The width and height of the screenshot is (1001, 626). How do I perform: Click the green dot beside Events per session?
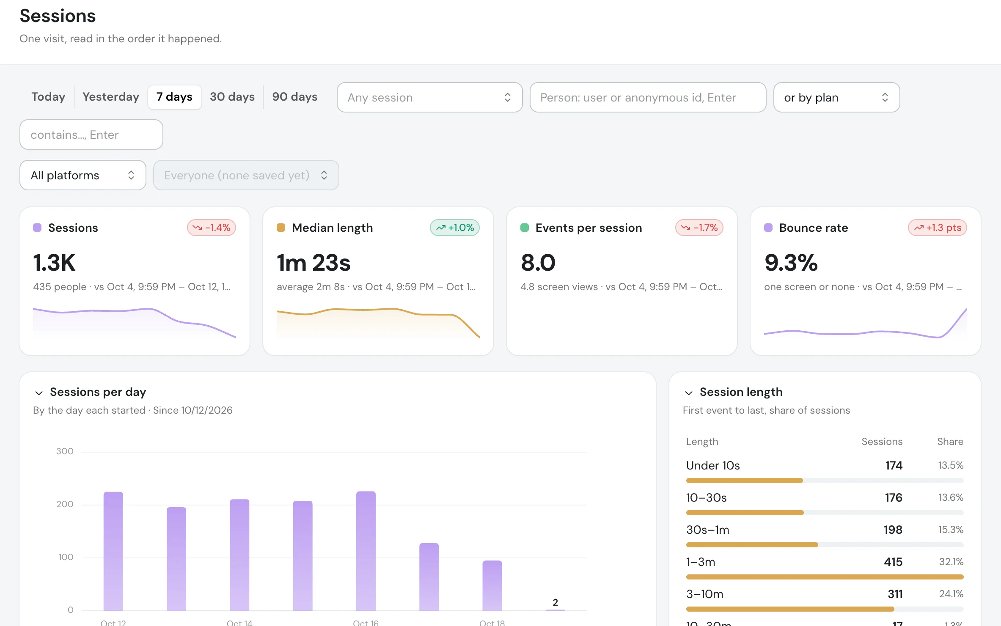click(x=525, y=228)
